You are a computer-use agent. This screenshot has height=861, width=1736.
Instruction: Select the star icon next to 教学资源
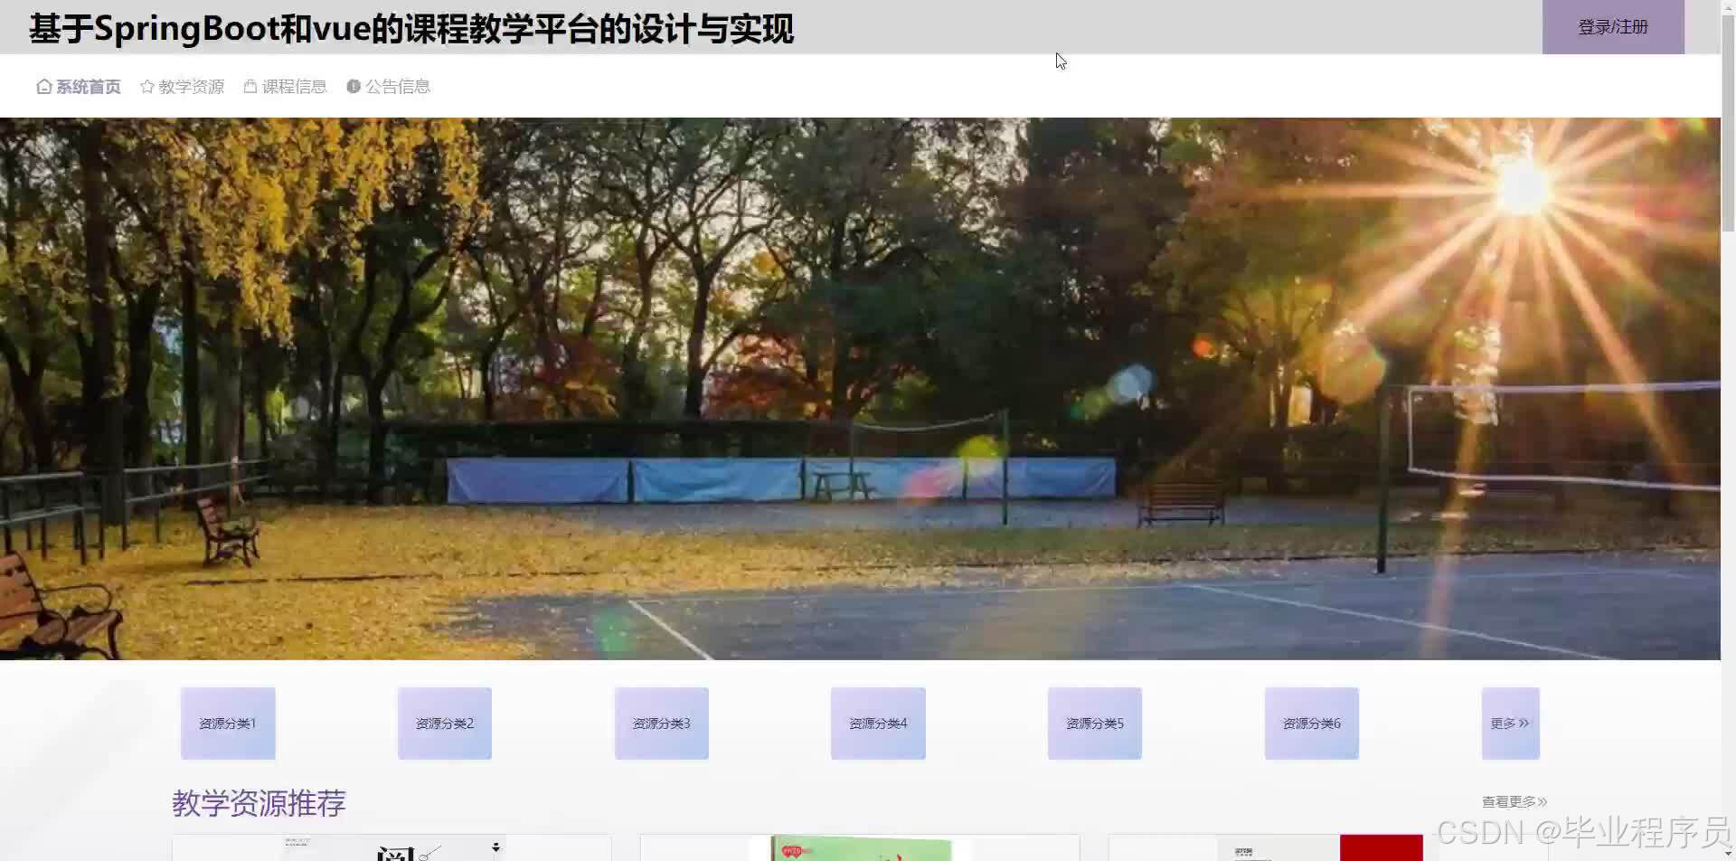click(147, 86)
